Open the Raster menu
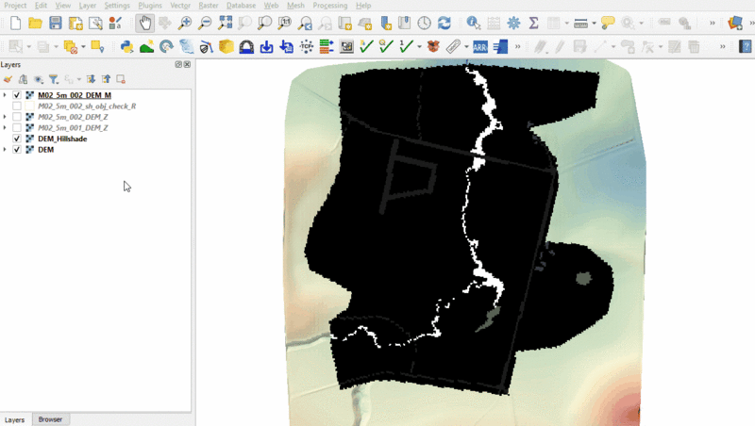Screen dimensions: 755x426 click(x=208, y=6)
